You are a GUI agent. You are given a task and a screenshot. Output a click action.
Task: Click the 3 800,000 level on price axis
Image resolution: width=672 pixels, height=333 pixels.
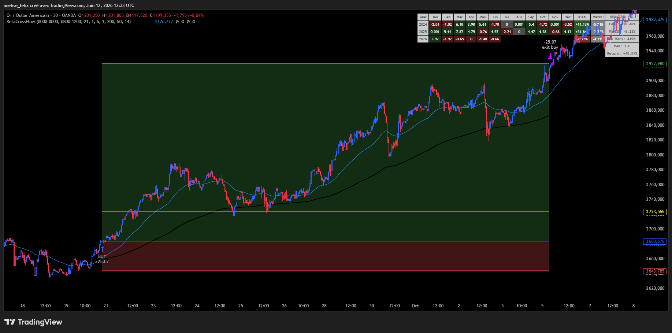point(655,155)
